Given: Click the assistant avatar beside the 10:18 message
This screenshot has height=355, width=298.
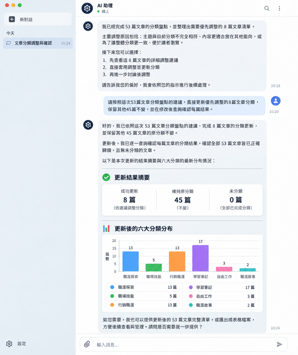Looking at the screenshot, I should pyautogui.click(x=88, y=26).
